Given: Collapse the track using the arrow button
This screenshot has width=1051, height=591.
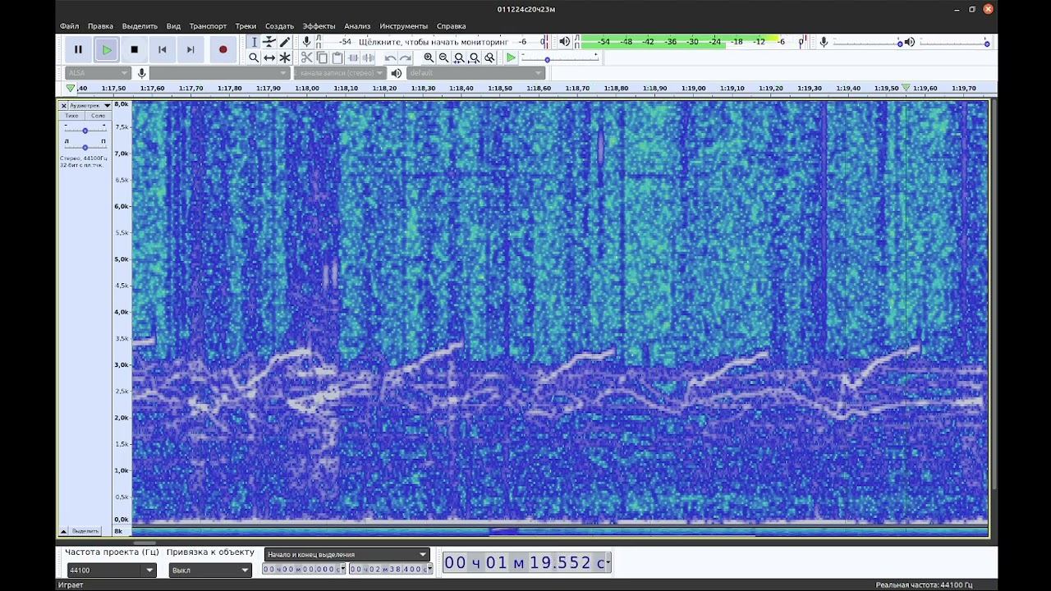Looking at the screenshot, I should [63, 531].
